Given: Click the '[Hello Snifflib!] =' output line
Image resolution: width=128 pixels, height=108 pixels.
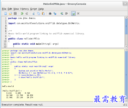Looking at the screenshot, I should click(12, 91).
